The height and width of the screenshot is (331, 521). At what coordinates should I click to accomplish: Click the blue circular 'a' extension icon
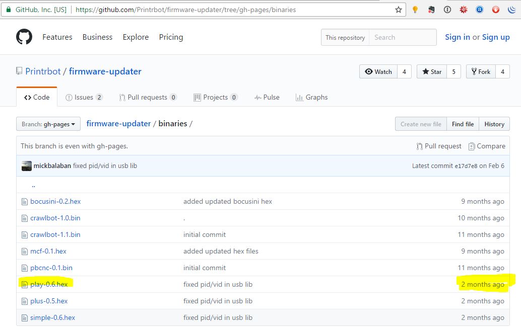[x=480, y=10]
